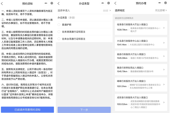Click notice paragraph 六 about 全程网办
170x113 pixels.
coord(27,91)
